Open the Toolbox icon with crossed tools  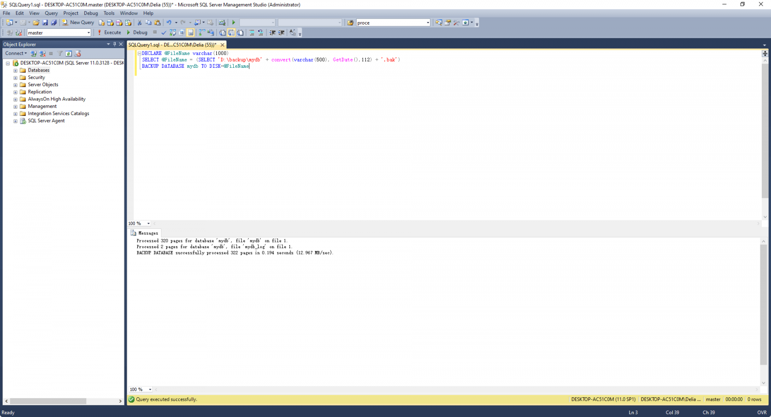tap(456, 23)
